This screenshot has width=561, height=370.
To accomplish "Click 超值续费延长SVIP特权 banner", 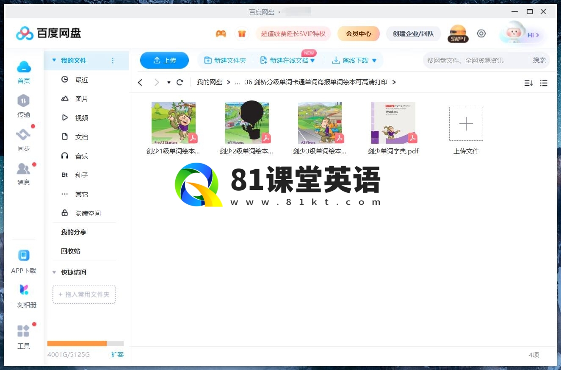I will click(x=293, y=33).
